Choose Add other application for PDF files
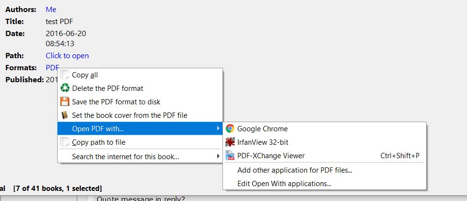467x201 pixels. (295, 170)
